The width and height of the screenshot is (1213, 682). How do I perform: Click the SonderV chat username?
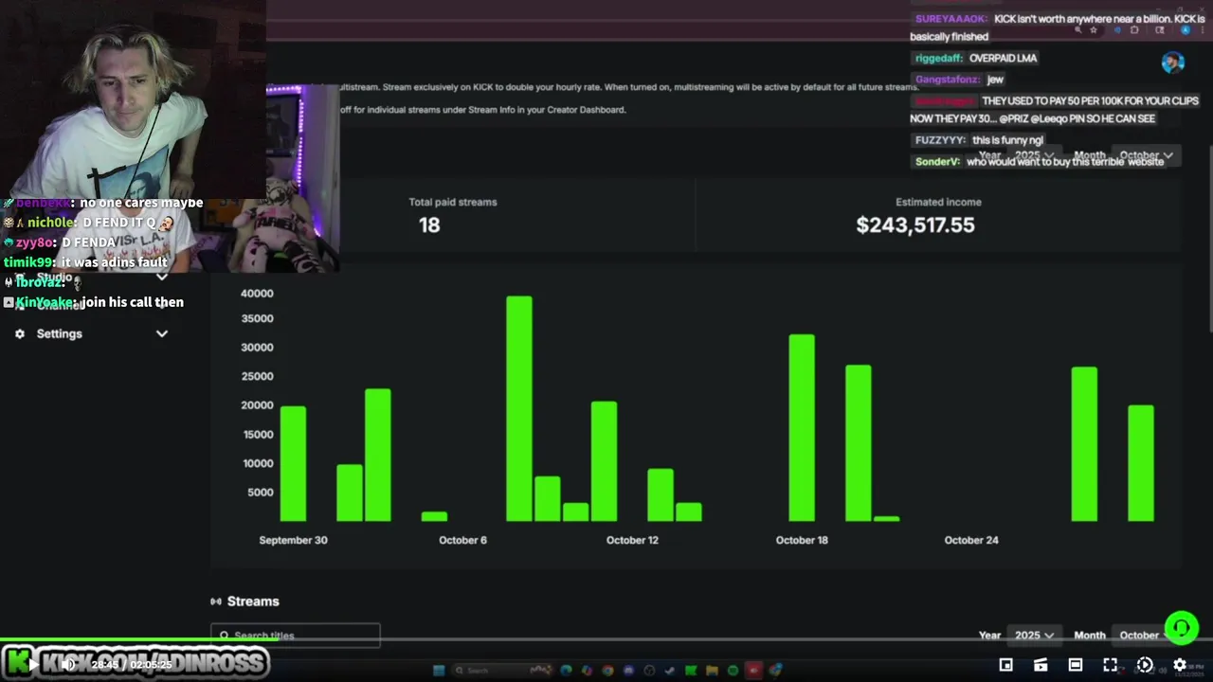[x=937, y=162]
